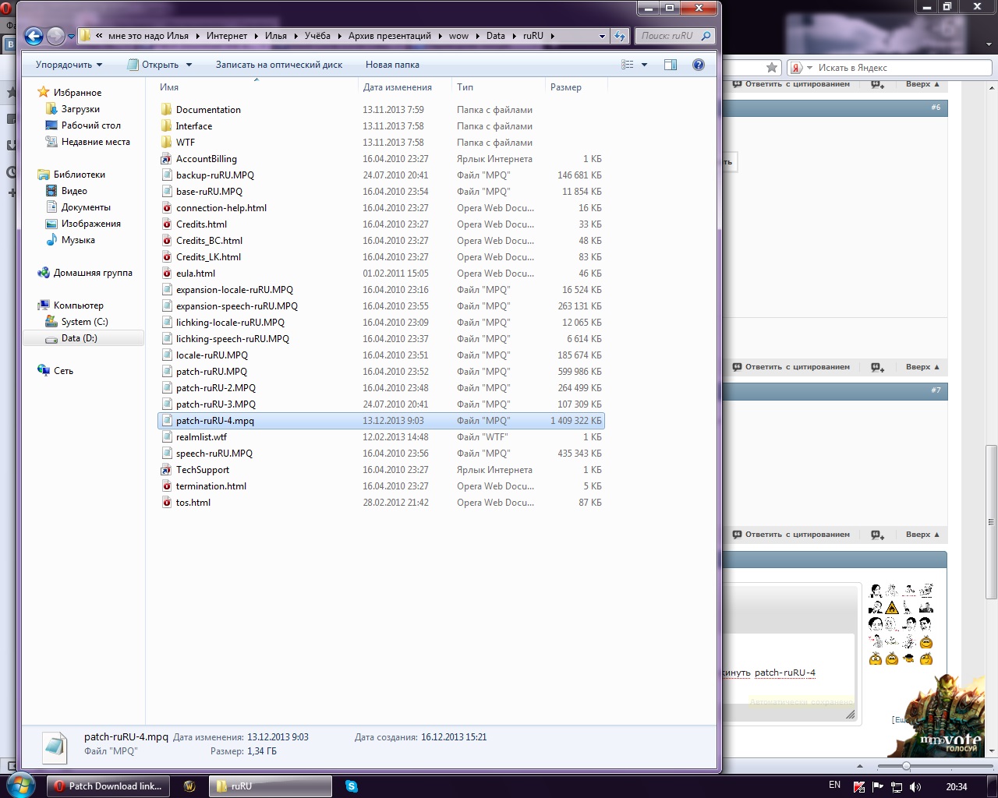Sort by the Тип column header
The width and height of the screenshot is (998, 798).
tap(498, 87)
